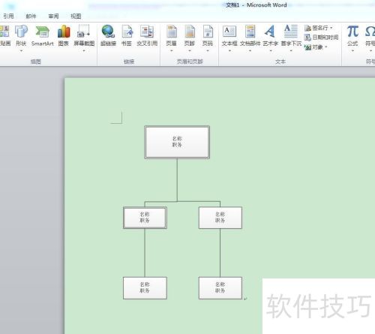Viewport: 375px width, 334px height.
Task: Switch to the 审阅 review tab
Action: [53, 17]
